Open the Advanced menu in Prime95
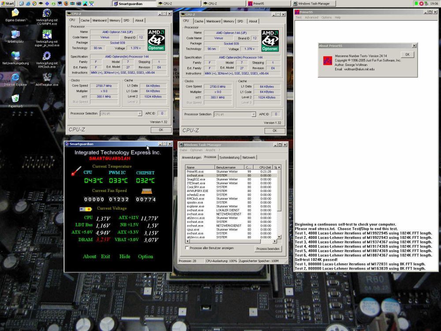 311,18
